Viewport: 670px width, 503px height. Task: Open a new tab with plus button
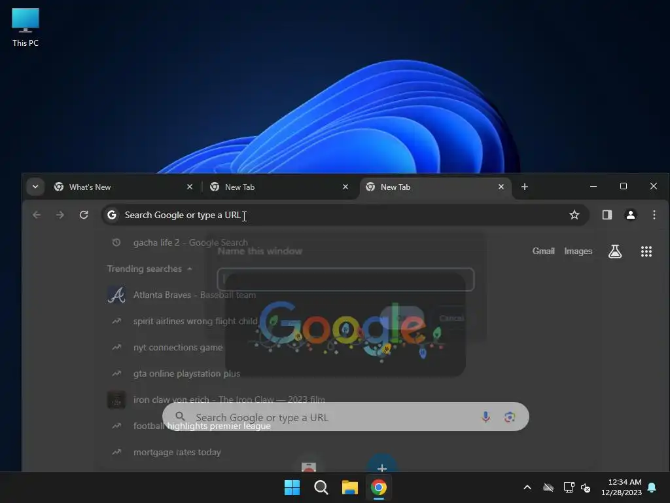pyautogui.click(x=525, y=187)
